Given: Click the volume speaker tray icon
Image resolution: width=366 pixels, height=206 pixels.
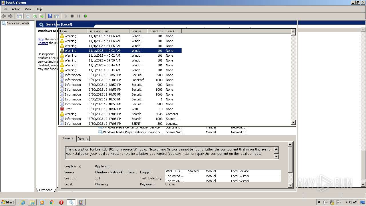Looking at the screenshot, I should [x=325, y=202].
